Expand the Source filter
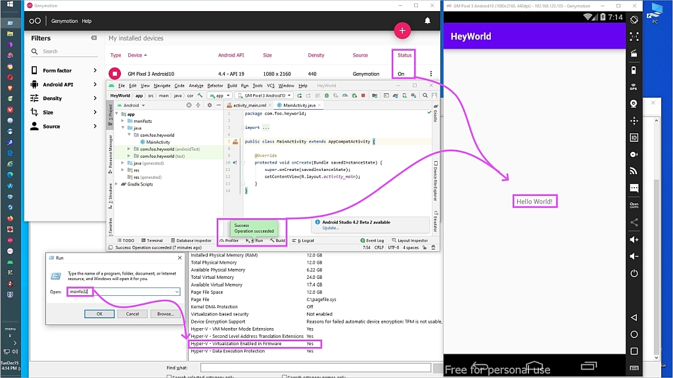 [x=95, y=126]
